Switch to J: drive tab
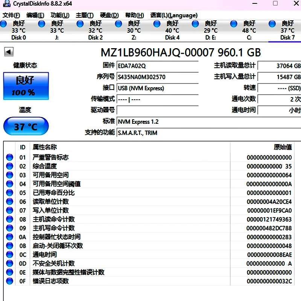This screenshot has height=301, width=301. [57, 30]
